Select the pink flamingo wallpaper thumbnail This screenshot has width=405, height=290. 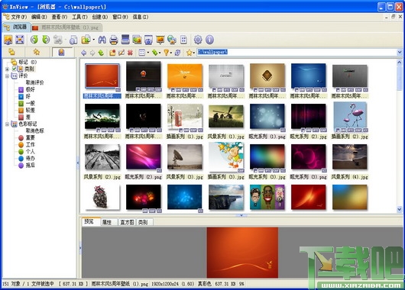350,114
